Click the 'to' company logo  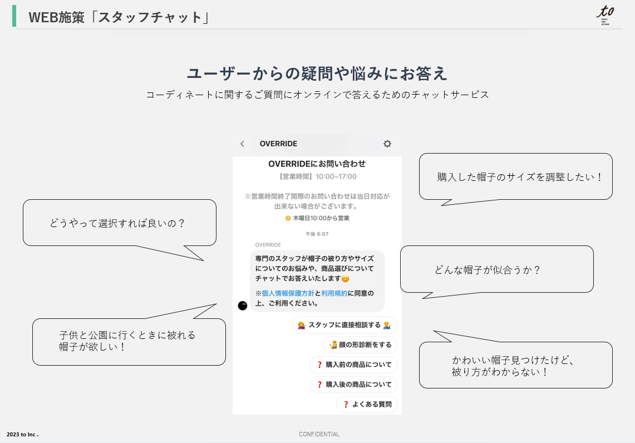click(605, 15)
